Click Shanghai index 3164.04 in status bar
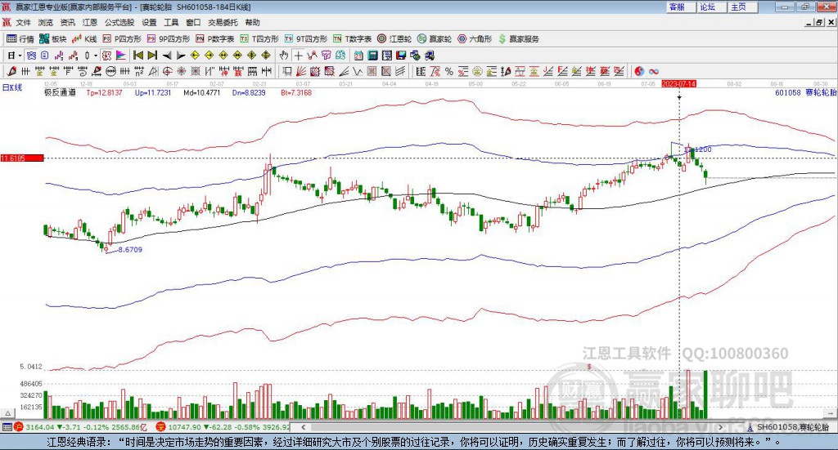The image size is (838, 450). pyautogui.click(x=39, y=427)
